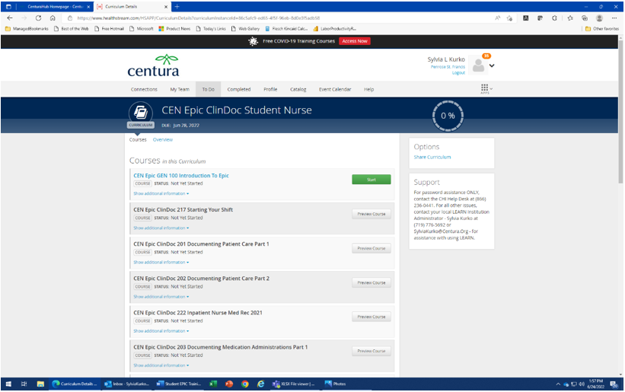The image size is (625, 392).
Task: Switch to CenturaHub Homepage tab
Action: click(56, 7)
